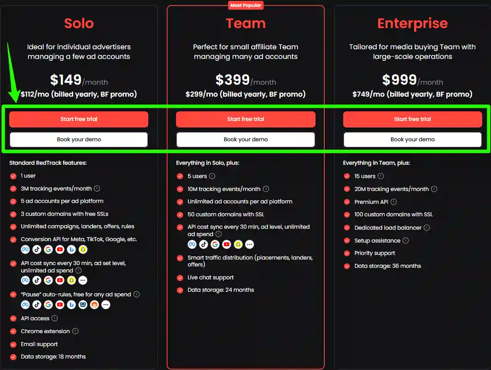This screenshot has width=491, height=370.
Task: Click the orange Reddit icon in the auto-rules row
Action: click(x=94, y=304)
